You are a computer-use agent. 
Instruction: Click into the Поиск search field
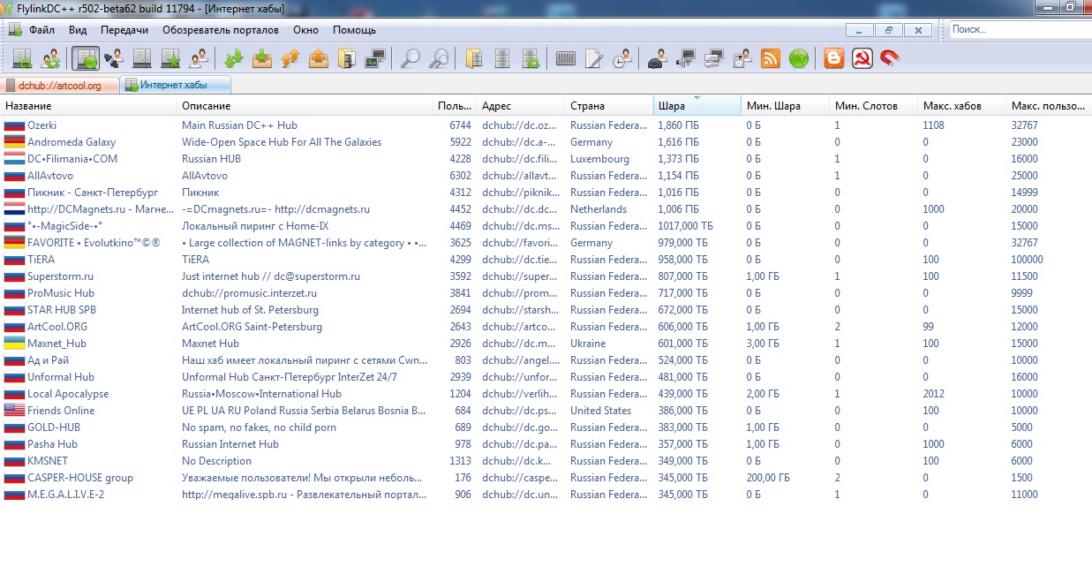(x=1019, y=29)
